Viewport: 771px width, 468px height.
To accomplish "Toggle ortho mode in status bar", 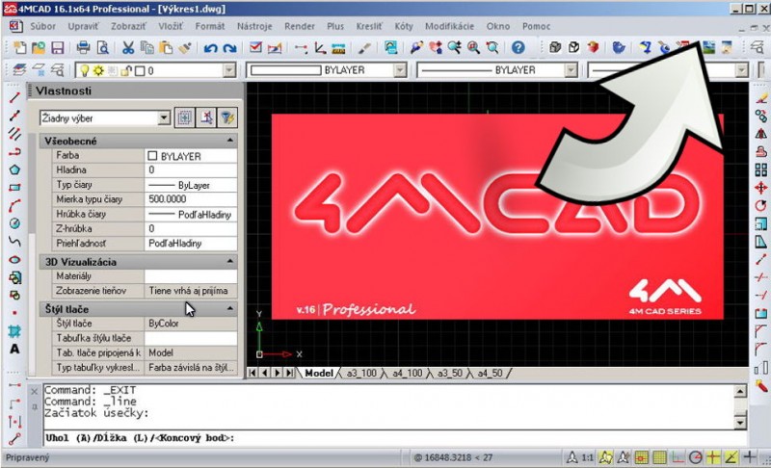I will click(678, 457).
